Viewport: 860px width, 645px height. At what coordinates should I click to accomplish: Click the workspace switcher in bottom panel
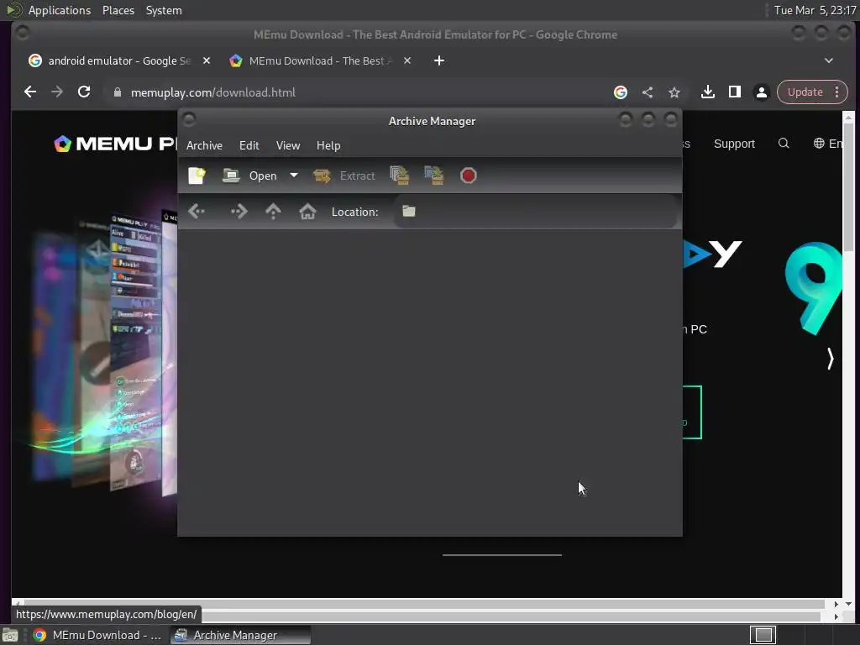click(763, 635)
